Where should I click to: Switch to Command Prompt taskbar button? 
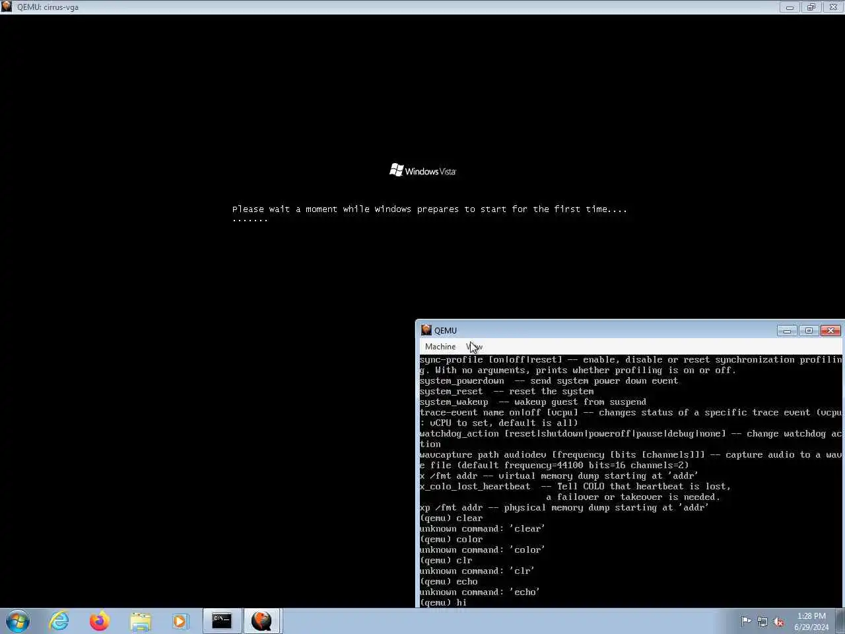tap(222, 621)
